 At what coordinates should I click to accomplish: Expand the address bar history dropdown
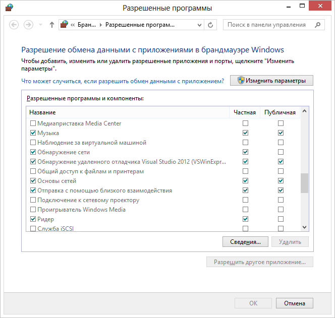click(x=199, y=25)
